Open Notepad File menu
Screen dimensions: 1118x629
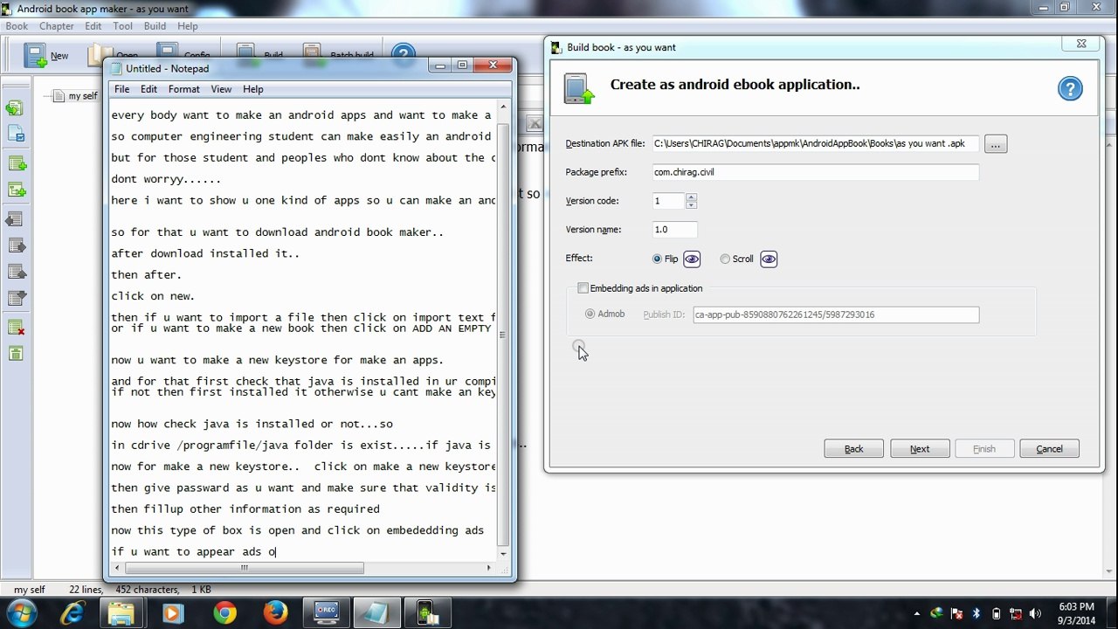pyautogui.click(x=121, y=89)
